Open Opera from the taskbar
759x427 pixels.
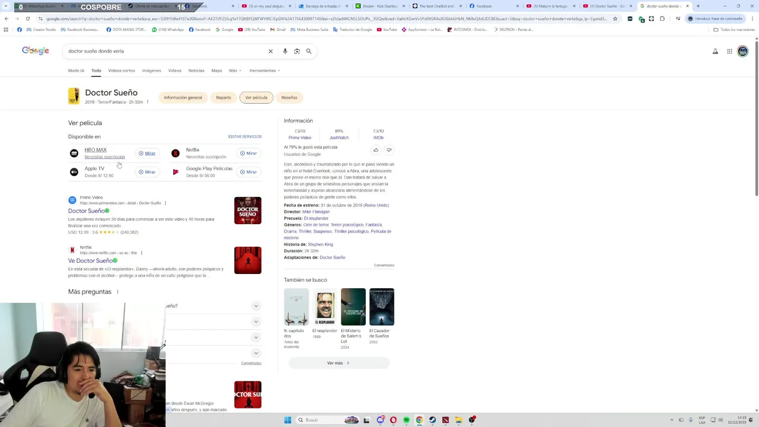(393, 420)
